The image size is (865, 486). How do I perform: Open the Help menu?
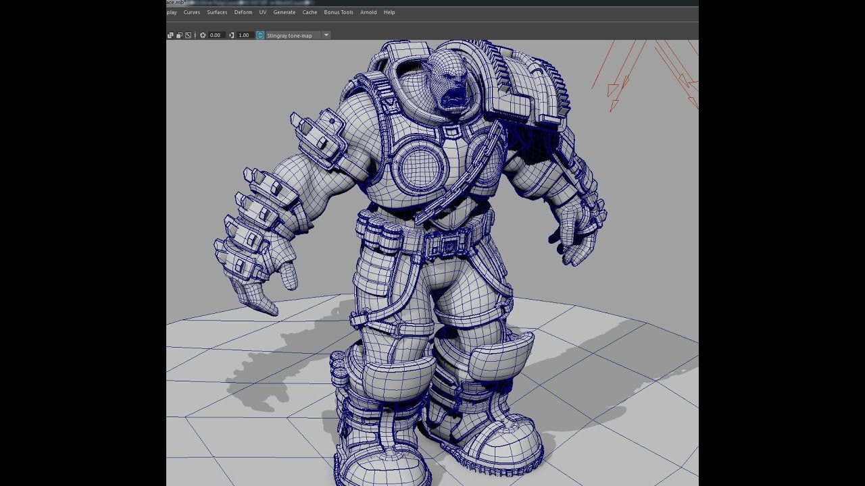(x=389, y=12)
